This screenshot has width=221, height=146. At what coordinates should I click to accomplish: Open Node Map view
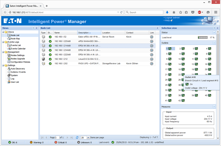click(x=15, y=39)
